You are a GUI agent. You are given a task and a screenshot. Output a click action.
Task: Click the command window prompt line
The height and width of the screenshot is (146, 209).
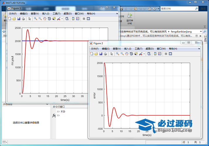point(58,115)
